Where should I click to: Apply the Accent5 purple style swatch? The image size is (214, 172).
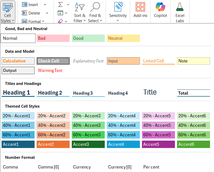click(158, 144)
